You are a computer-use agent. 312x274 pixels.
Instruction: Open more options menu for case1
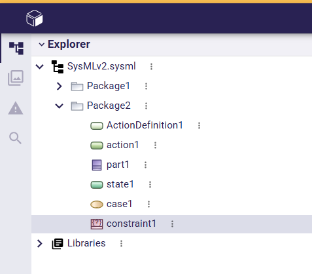point(148,204)
